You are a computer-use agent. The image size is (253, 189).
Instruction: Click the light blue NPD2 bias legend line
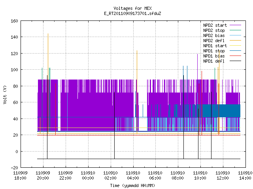coord(235,35)
